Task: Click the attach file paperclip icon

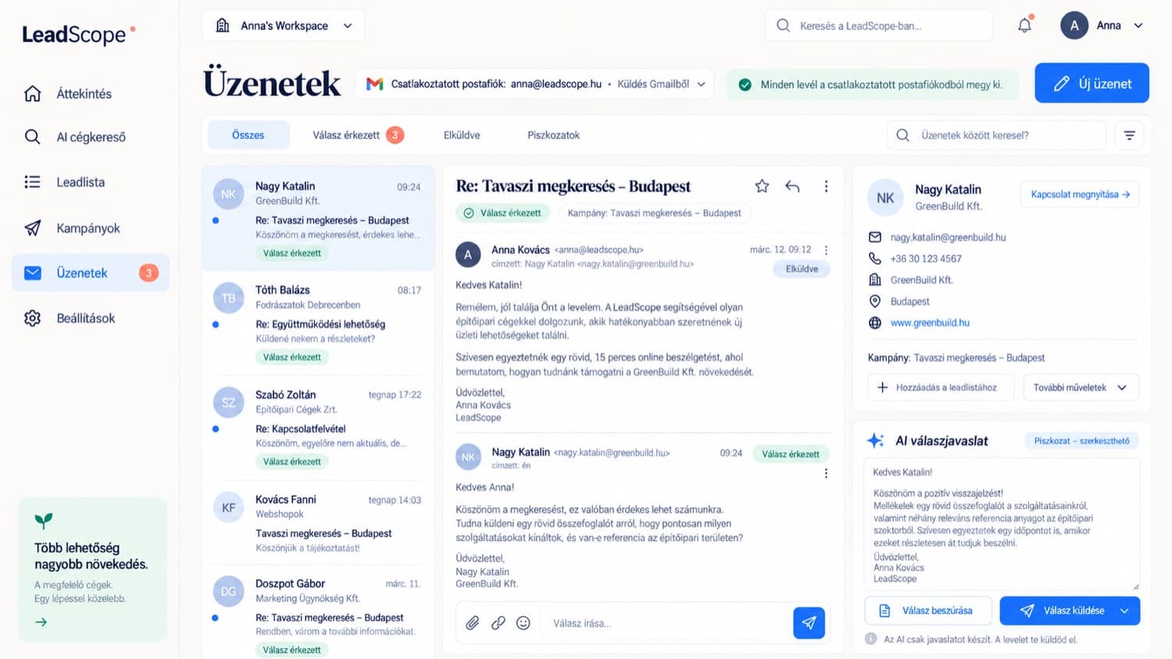Action: pyautogui.click(x=473, y=623)
